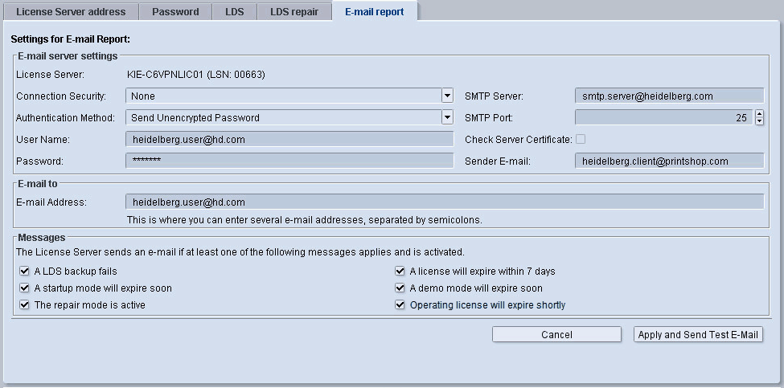784x388 pixels.
Task: Click the SMTP Server input field
Action: 669,96
